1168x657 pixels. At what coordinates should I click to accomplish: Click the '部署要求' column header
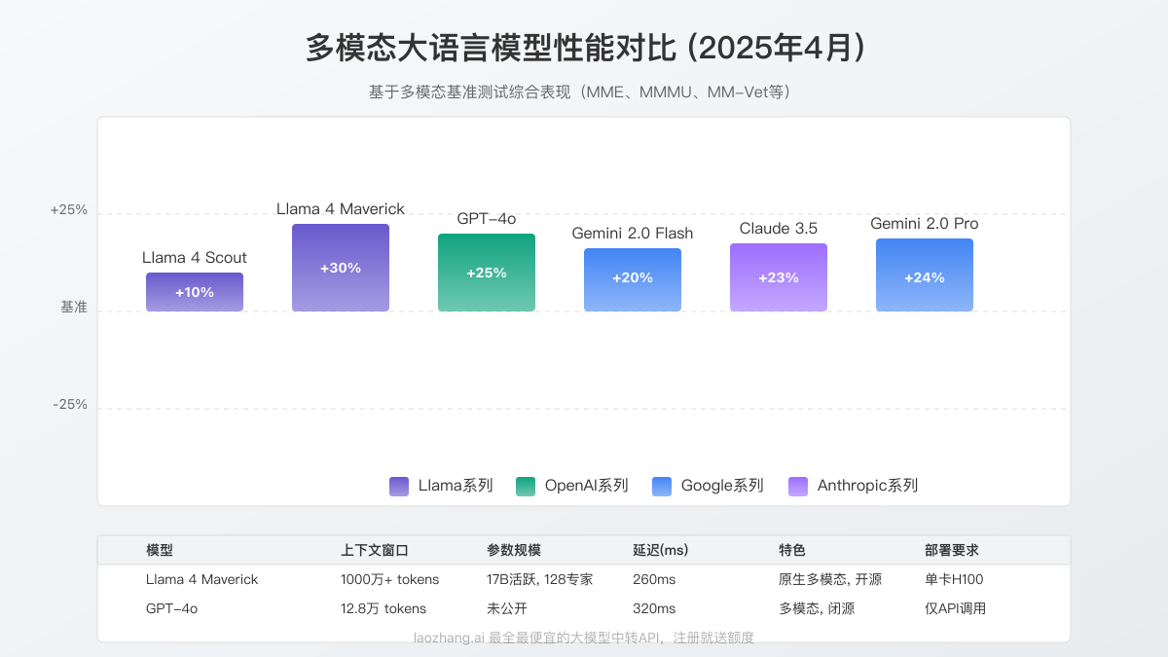pos(952,550)
